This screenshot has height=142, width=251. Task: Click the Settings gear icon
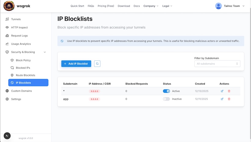[7, 99]
